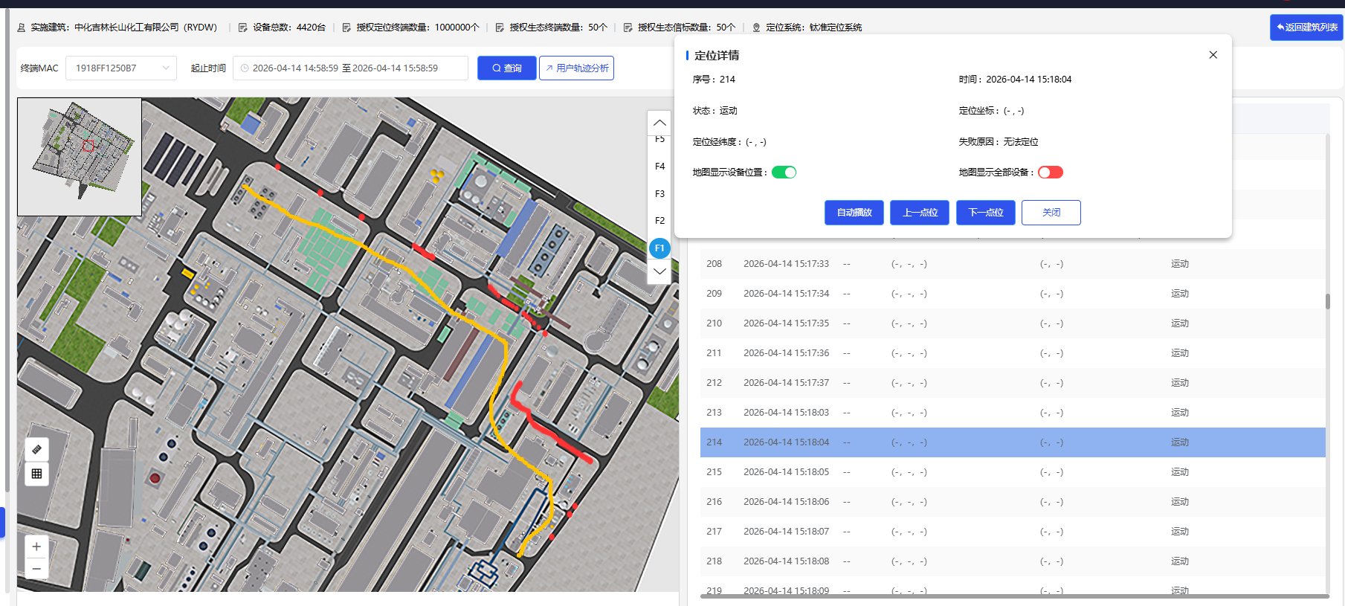
Task: Click 运动 status in row 216
Action: point(1180,502)
